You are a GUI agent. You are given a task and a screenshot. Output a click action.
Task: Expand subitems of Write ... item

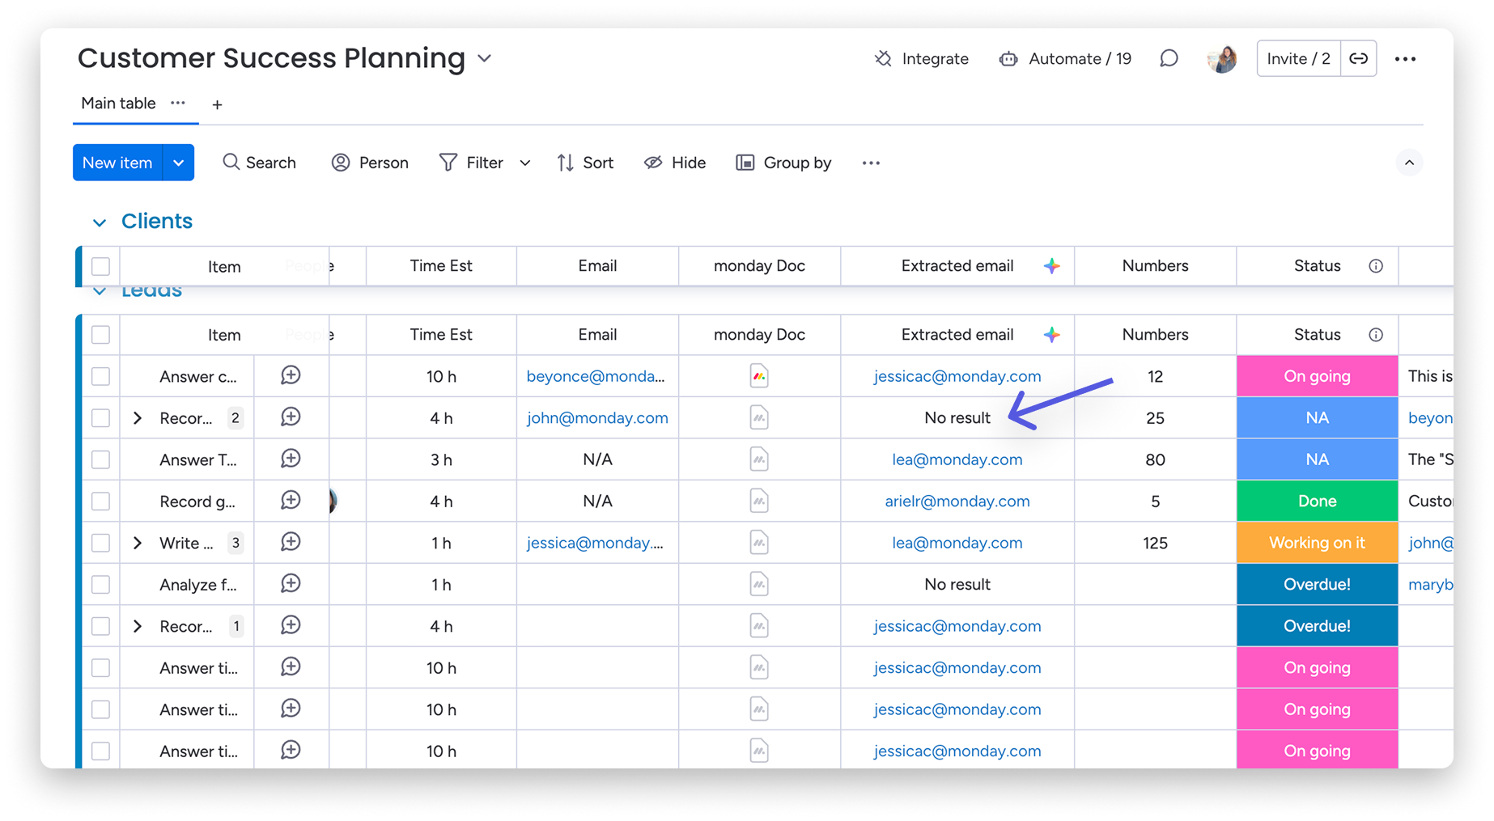click(x=138, y=543)
